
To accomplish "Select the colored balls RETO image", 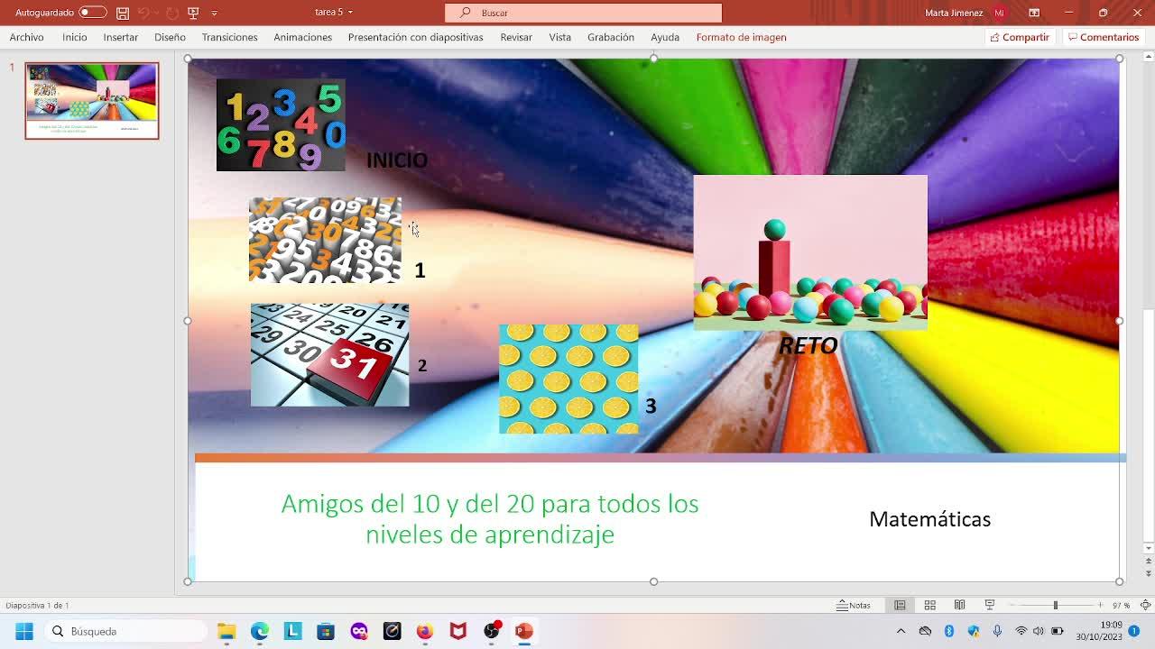I will [x=810, y=252].
